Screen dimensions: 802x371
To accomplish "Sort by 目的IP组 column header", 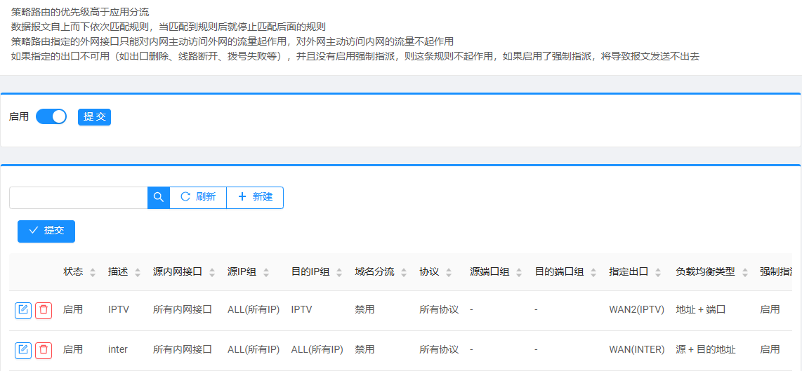I will [x=317, y=272].
